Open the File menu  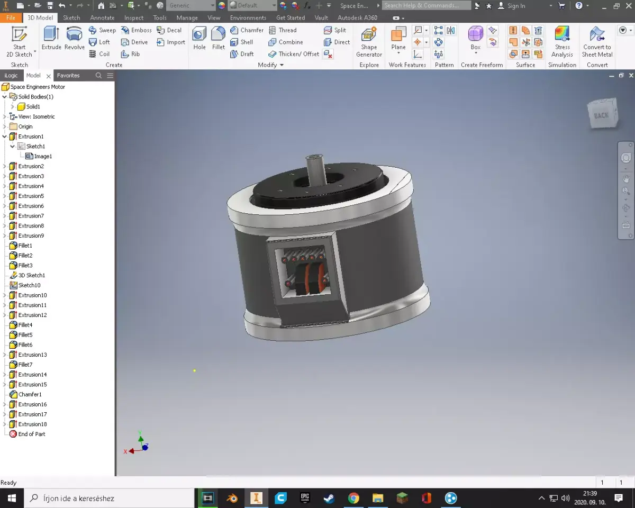[11, 17]
